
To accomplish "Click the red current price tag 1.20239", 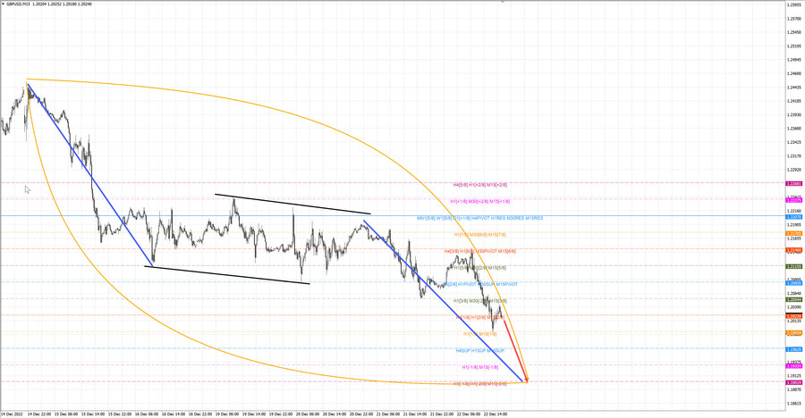I will click(x=794, y=316).
